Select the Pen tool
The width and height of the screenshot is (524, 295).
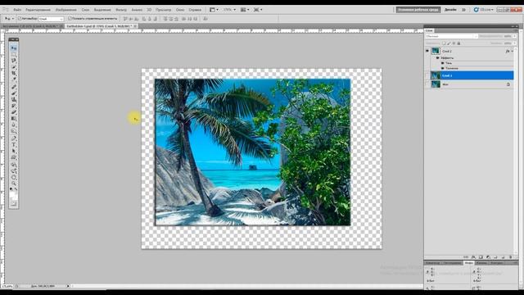click(14, 138)
